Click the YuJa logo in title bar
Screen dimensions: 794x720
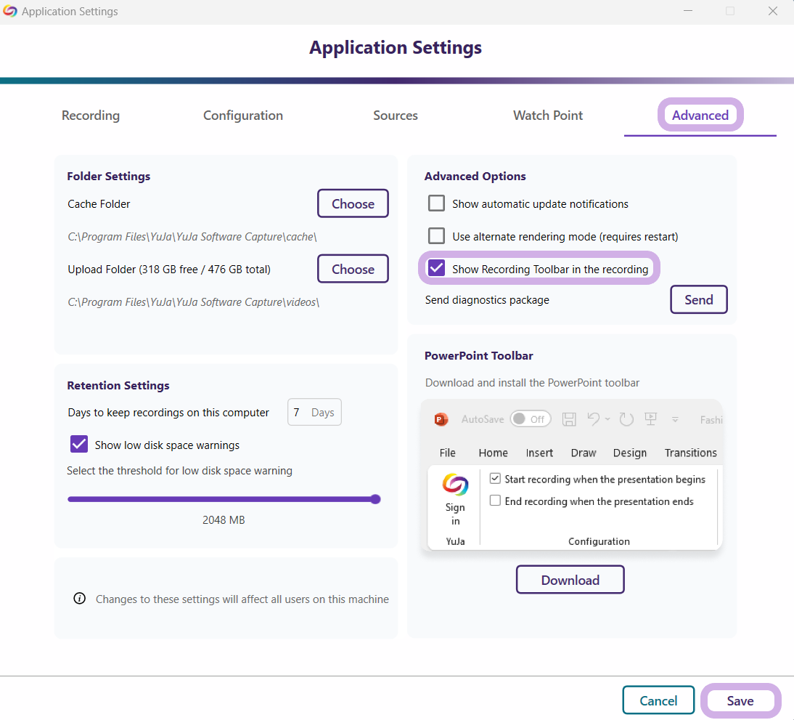10,12
